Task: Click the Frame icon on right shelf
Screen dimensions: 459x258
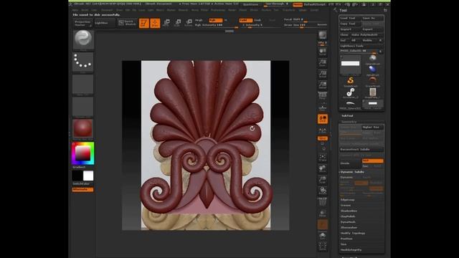Action: click(323, 158)
